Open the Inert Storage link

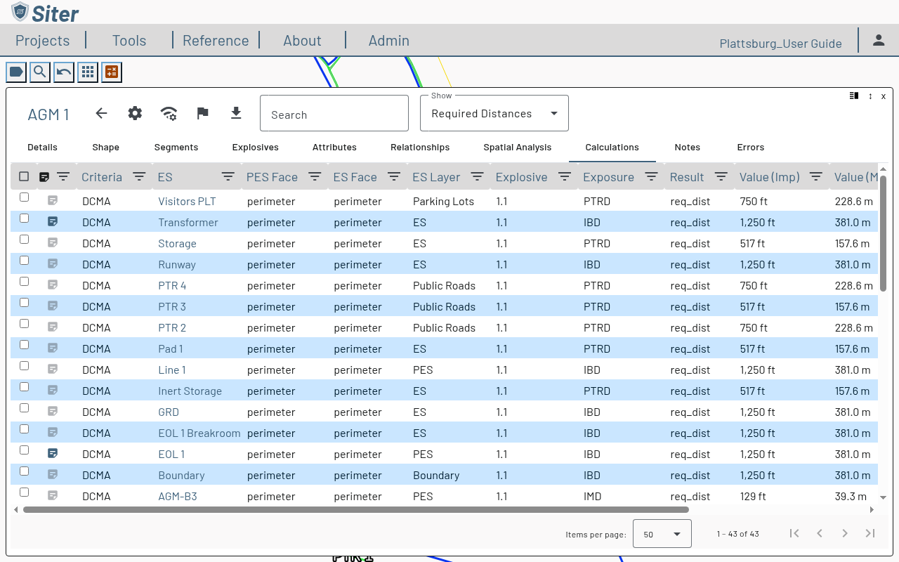coord(190,391)
